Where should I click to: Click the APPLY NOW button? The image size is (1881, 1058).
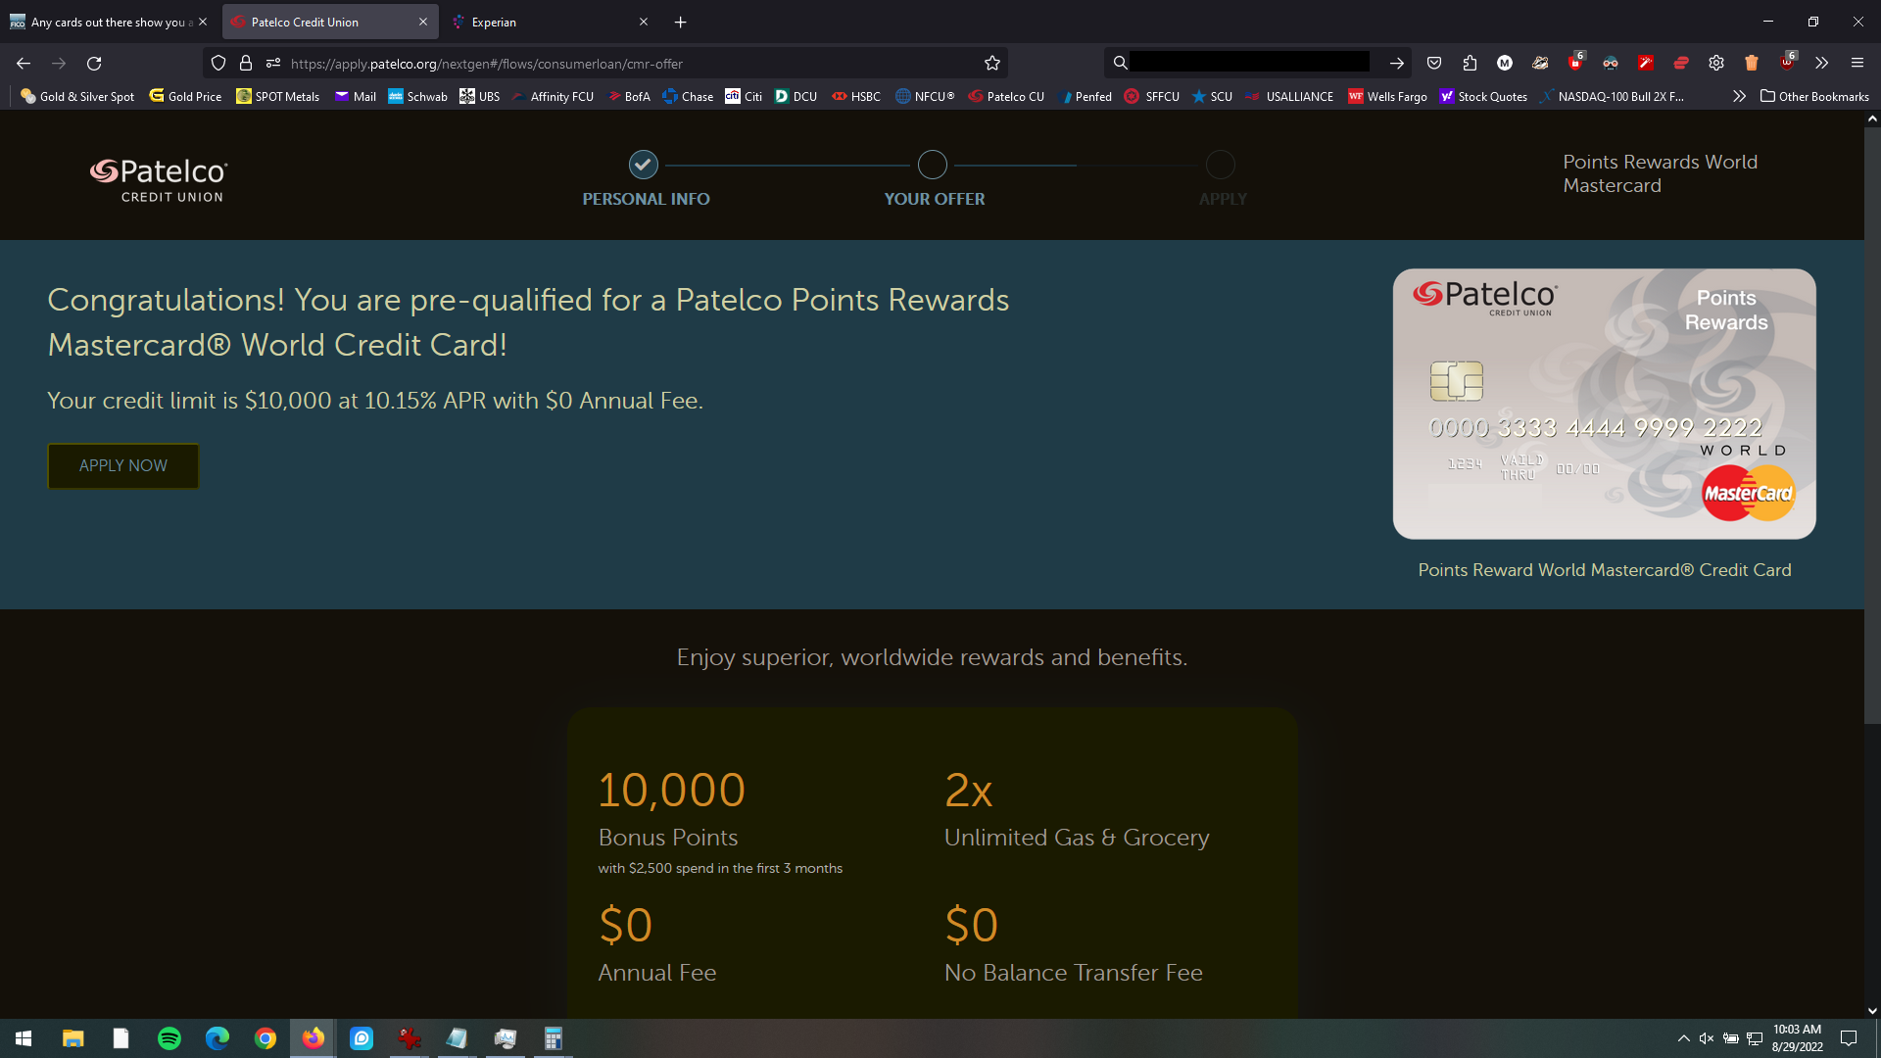(x=122, y=465)
